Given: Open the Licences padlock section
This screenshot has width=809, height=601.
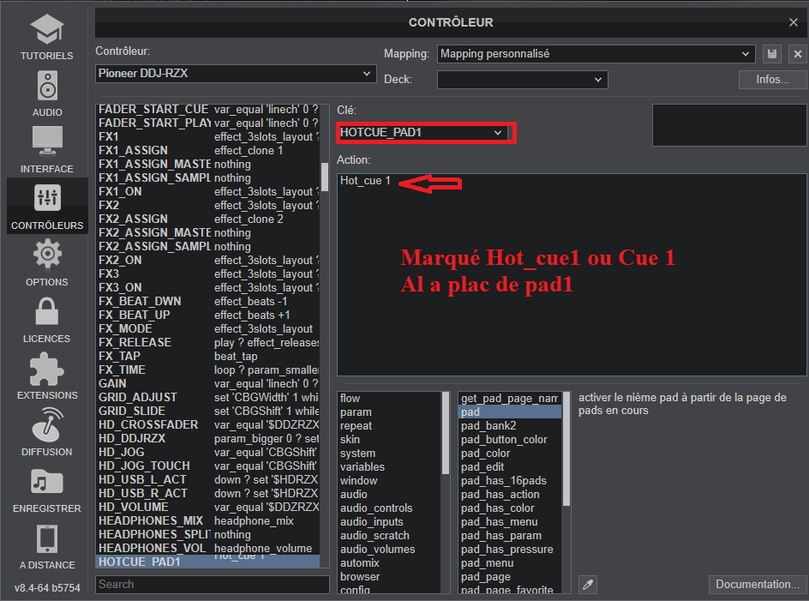Looking at the screenshot, I should pos(46,320).
